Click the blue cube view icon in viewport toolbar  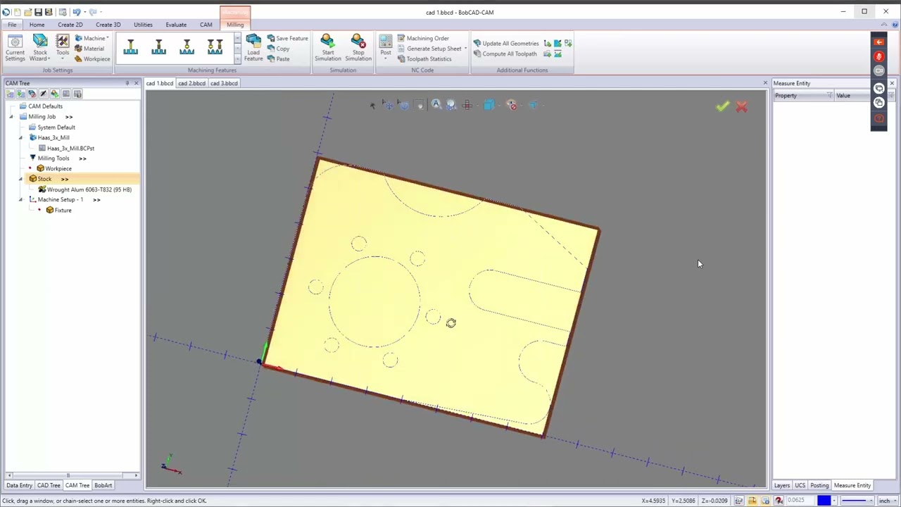point(489,105)
